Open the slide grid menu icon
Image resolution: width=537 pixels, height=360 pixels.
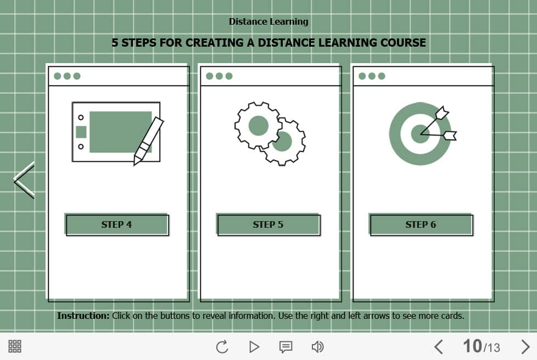15,346
